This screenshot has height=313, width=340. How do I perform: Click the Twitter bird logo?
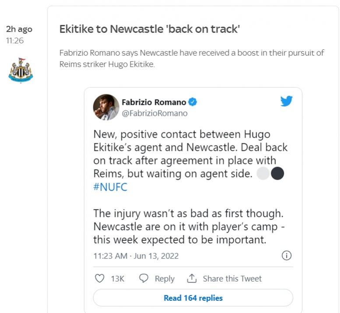(286, 101)
